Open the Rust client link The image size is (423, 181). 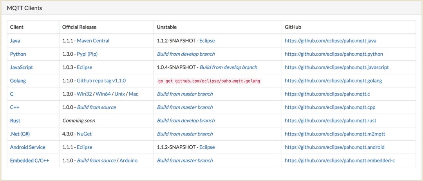click(15, 121)
